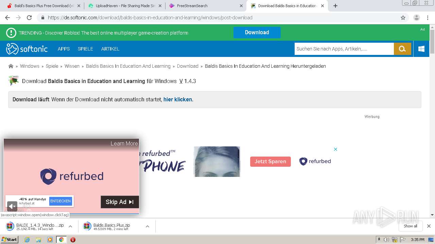Viewport: 435px width, 244px height.
Task: Open Baldis.Basics.Plus.zip download options arrow
Action: pyautogui.click(x=147, y=226)
